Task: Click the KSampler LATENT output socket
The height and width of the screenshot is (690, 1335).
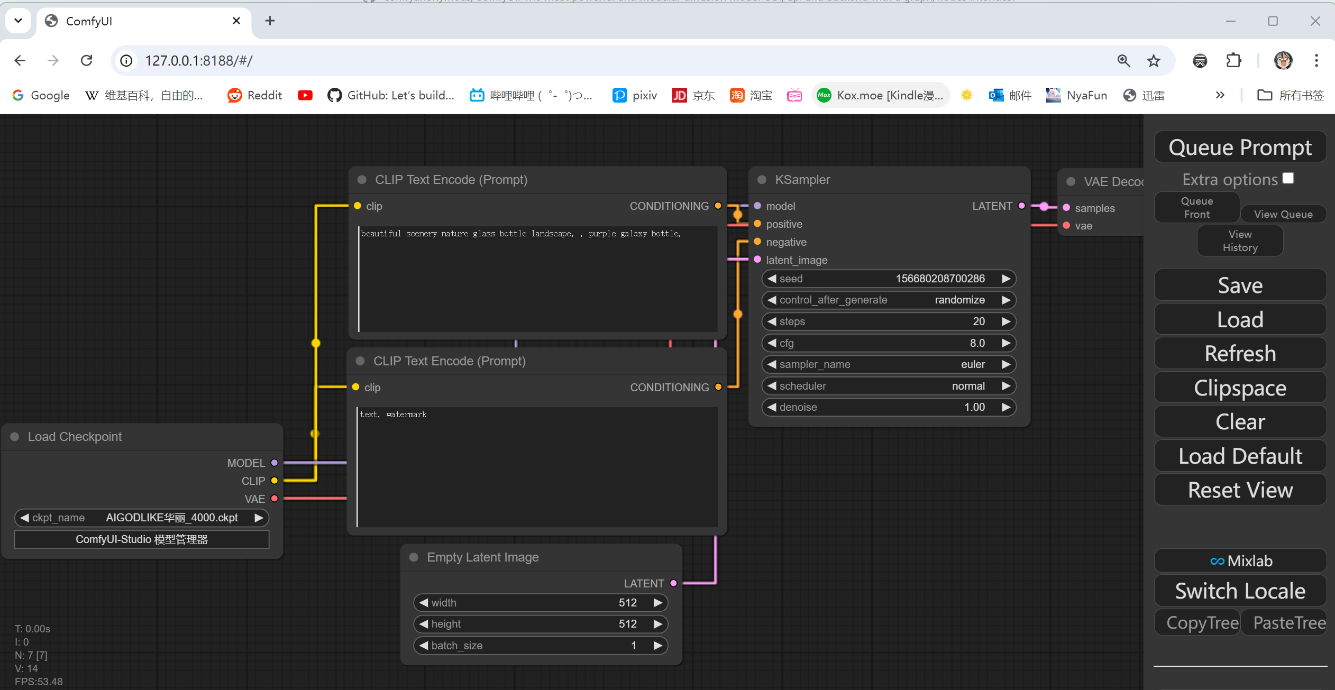Action: point(1021,206)
